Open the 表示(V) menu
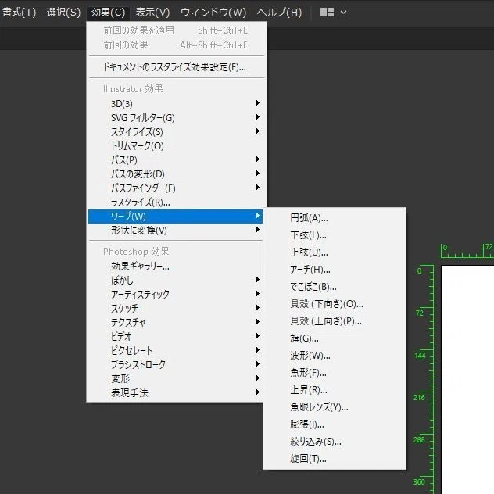 [x=152, y=13]
